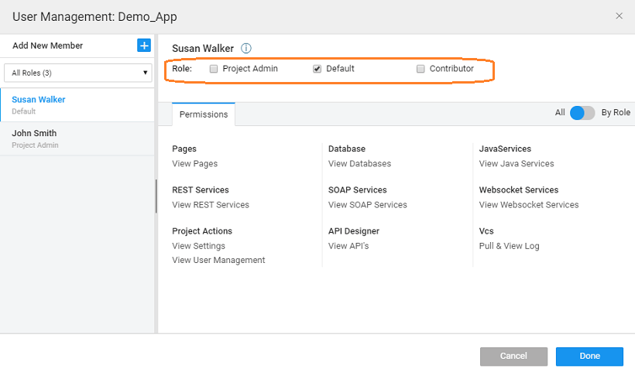Select the Permissions tab
Viewport: 635px width, 379px height.
coord(204,114)
